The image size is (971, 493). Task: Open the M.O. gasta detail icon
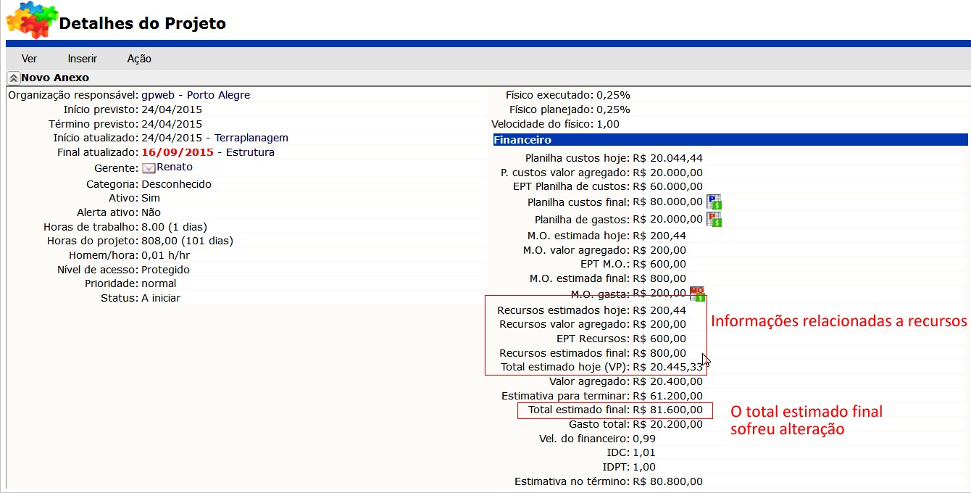[698, 294]
